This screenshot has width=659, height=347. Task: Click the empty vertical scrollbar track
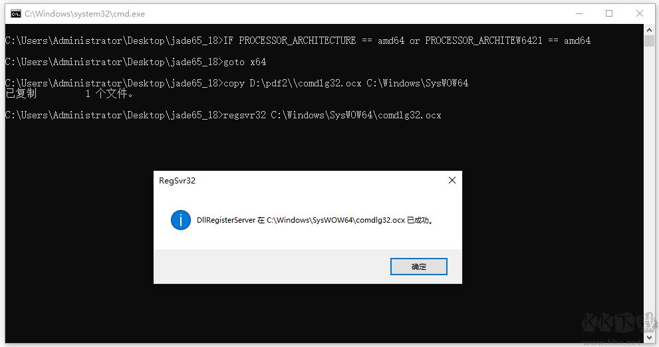(649, 189)
